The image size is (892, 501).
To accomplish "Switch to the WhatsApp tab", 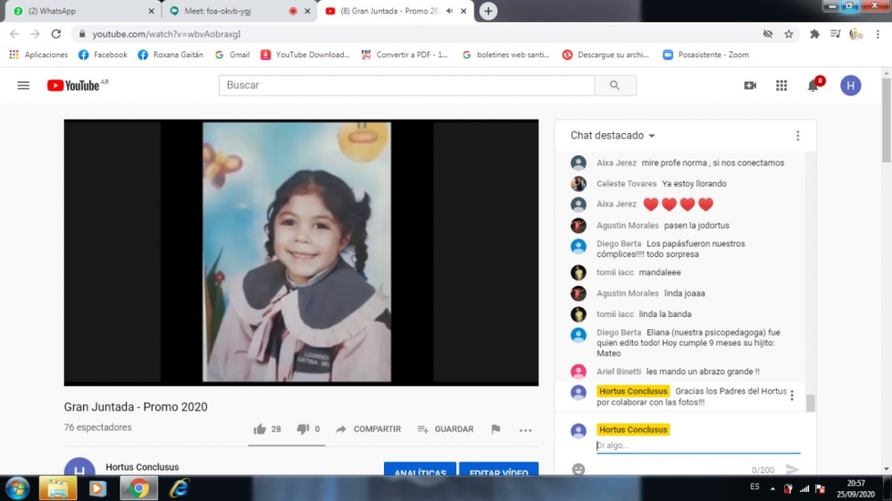I will pyautogui.click(x=80, y=11).
